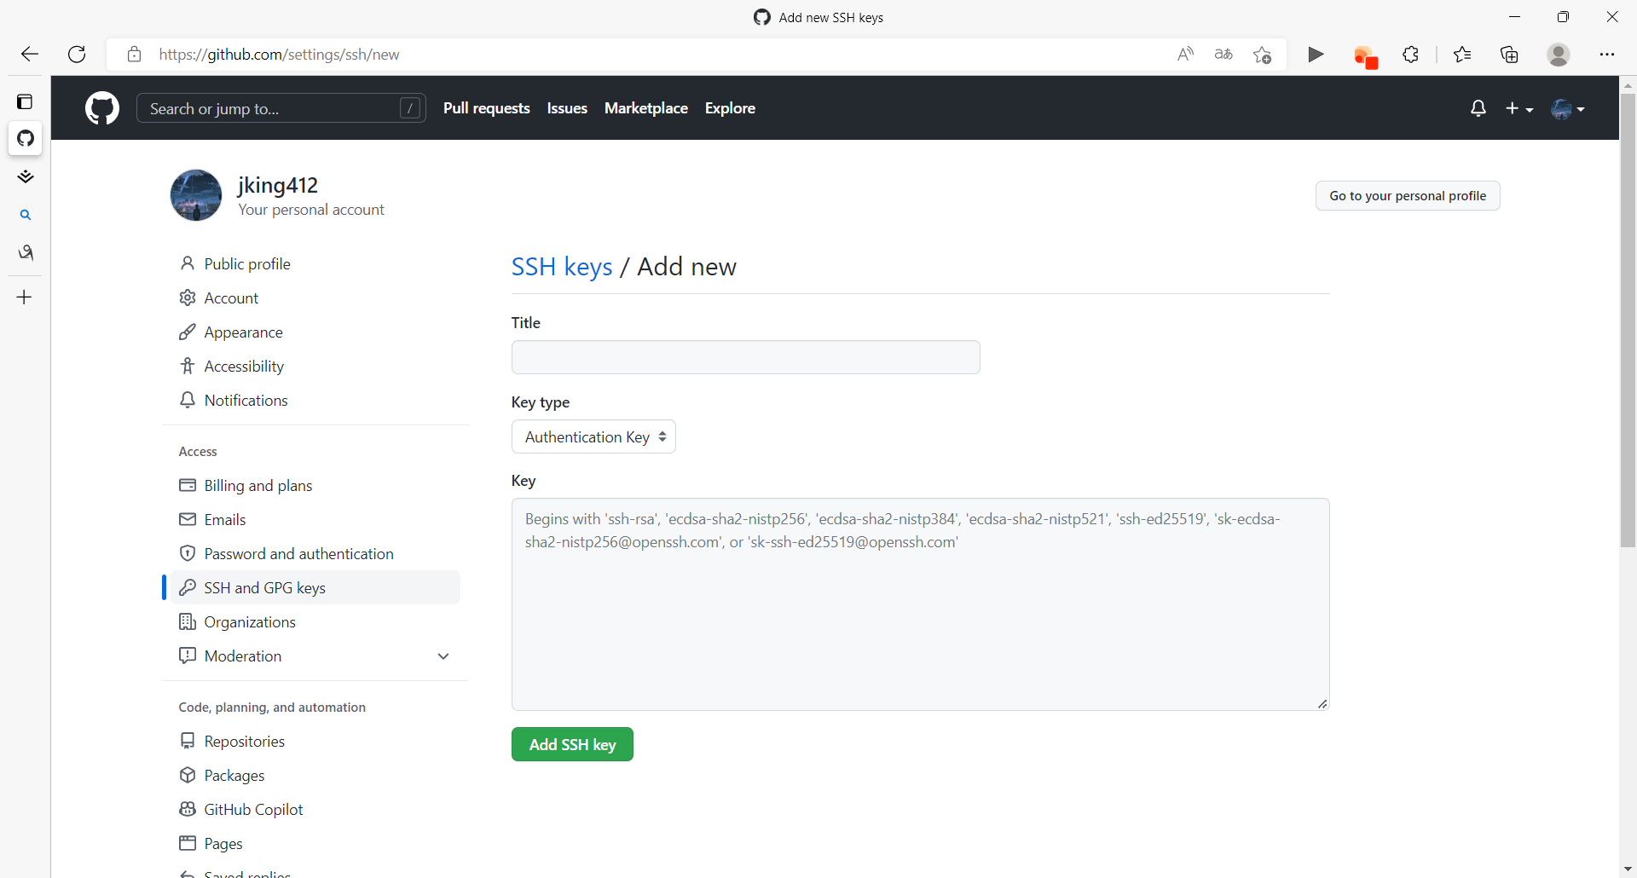The height and width of the screenshot is (878, 1637).
Task: Open the orange-red extension icon
Action: pos(1365,56)
